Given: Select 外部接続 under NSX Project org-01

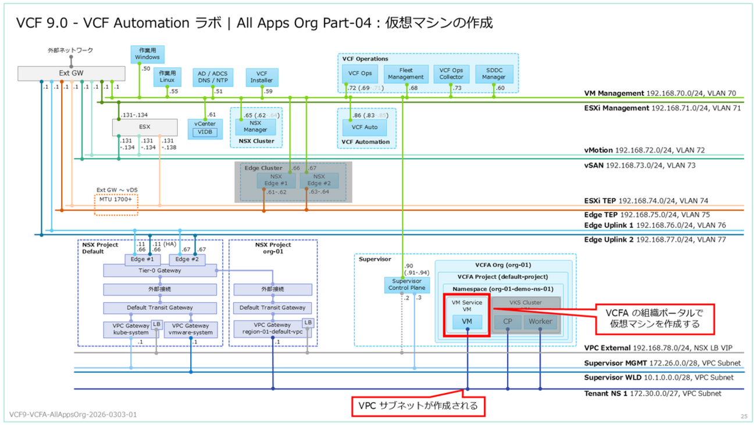Looking at the screenshot, I should [x=273, y=289].
